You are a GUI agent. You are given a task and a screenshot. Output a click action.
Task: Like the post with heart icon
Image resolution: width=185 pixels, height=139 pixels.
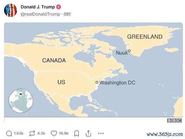pyautogui.click(x=54, y=133)
